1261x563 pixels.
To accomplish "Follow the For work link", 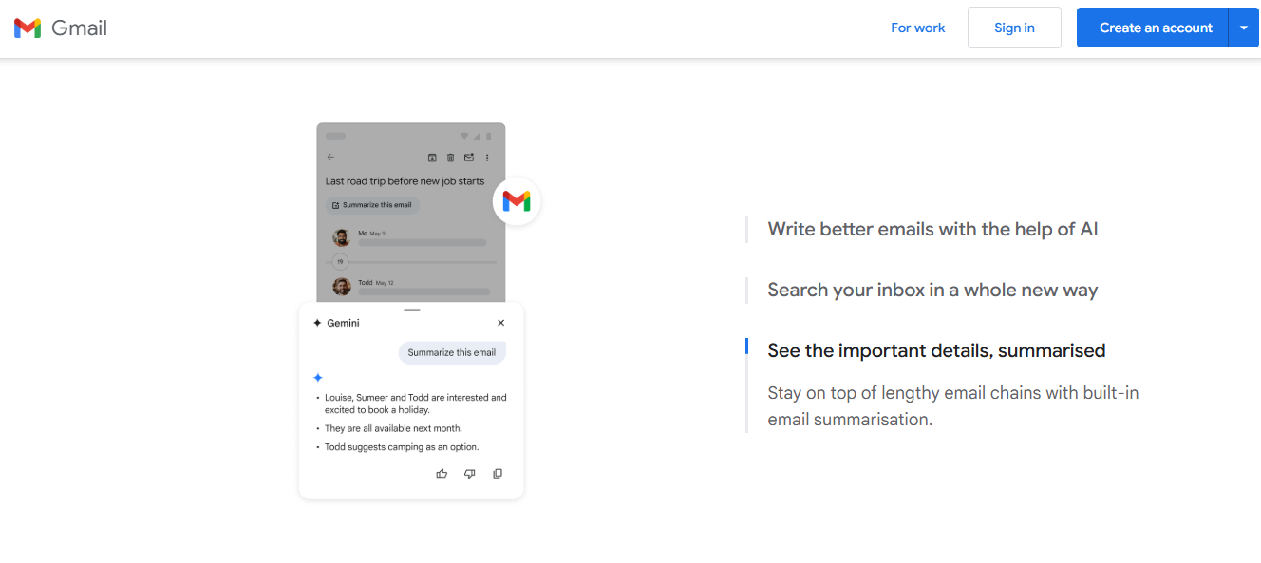I will point(917,28).
